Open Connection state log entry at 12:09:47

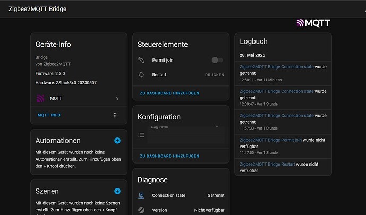(277, 91)
